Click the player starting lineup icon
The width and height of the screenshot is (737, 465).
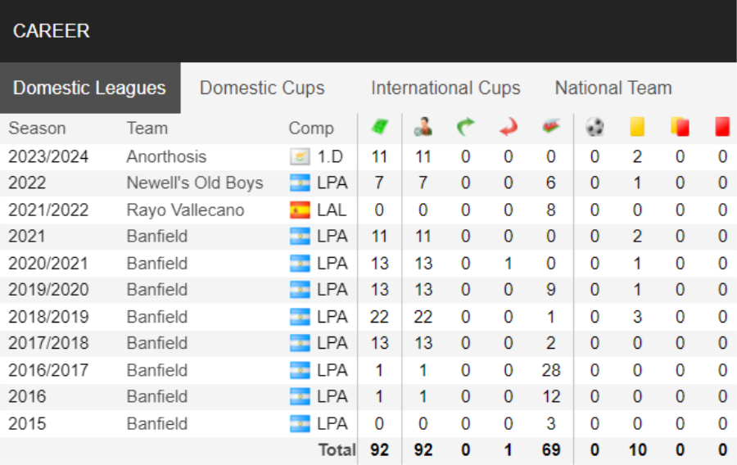[x=423, y=127]
